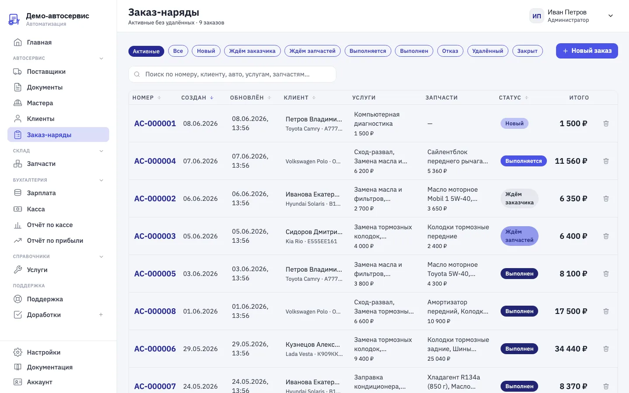
Task: Open order AC-000001 link
Action: (x=155, y=124)
